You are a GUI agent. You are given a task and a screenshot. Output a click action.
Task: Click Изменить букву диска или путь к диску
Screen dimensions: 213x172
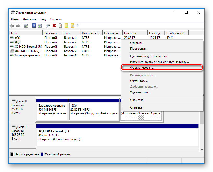click(x=159, y=62)
